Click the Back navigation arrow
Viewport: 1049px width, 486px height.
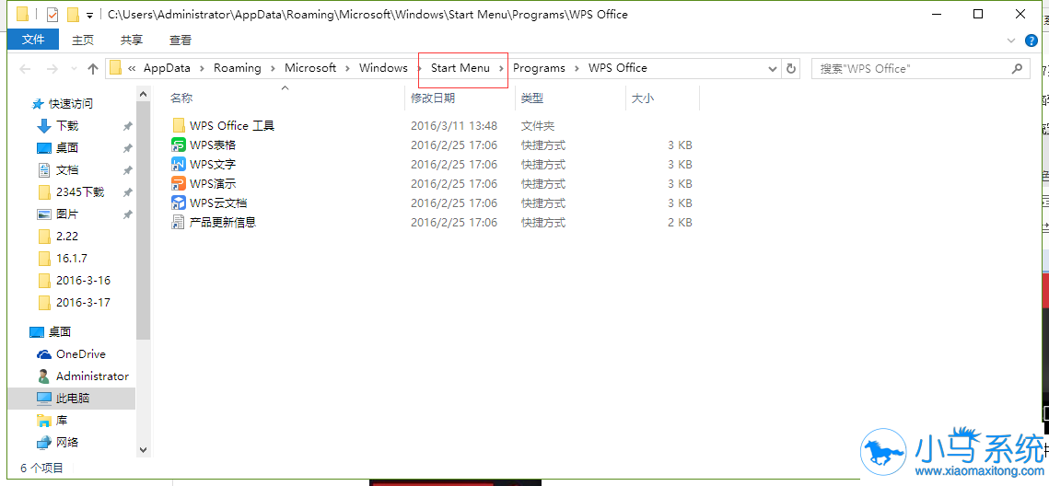pyautogui.click(x=26, y=68)
